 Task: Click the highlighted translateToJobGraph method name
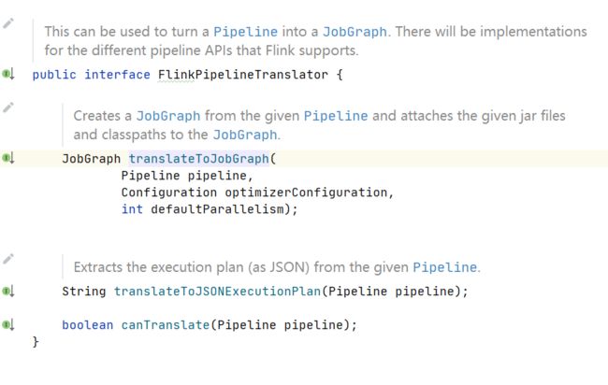coord(199,159)
